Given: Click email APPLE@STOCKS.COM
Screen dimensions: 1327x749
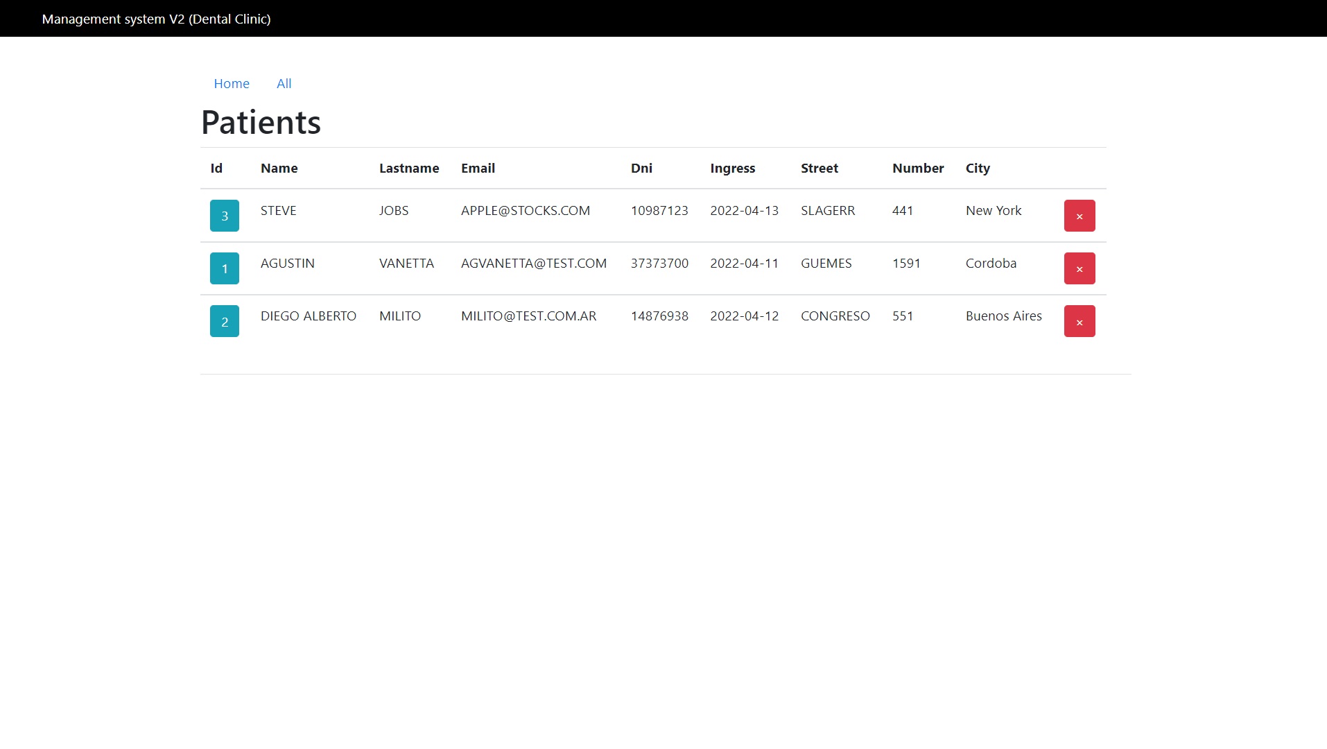Looking at the screenshot, I should (526, 210).
